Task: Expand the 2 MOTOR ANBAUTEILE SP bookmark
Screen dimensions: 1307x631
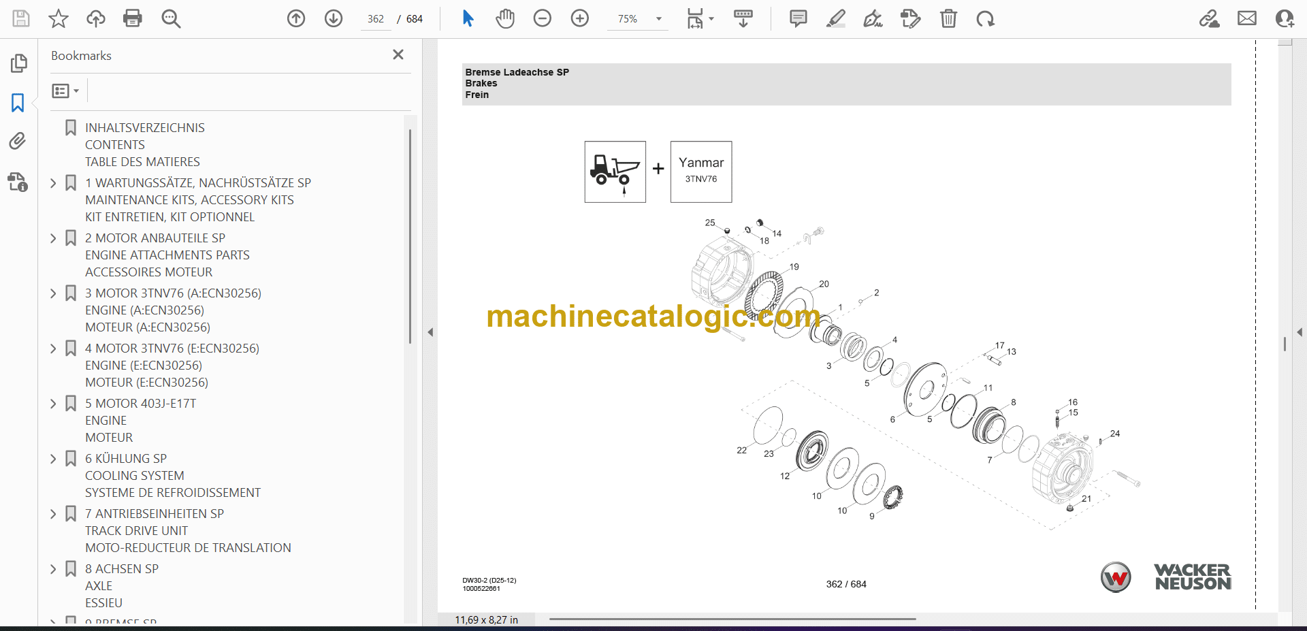Action: pyautogui.click(x=53, y=238)
